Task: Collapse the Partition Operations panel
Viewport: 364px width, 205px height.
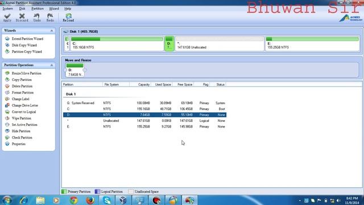Action: click(x=52, y=65)
